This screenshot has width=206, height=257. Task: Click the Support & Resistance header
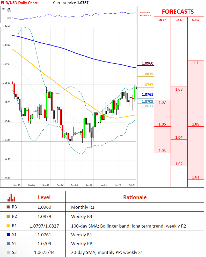[x=145, y=14]
